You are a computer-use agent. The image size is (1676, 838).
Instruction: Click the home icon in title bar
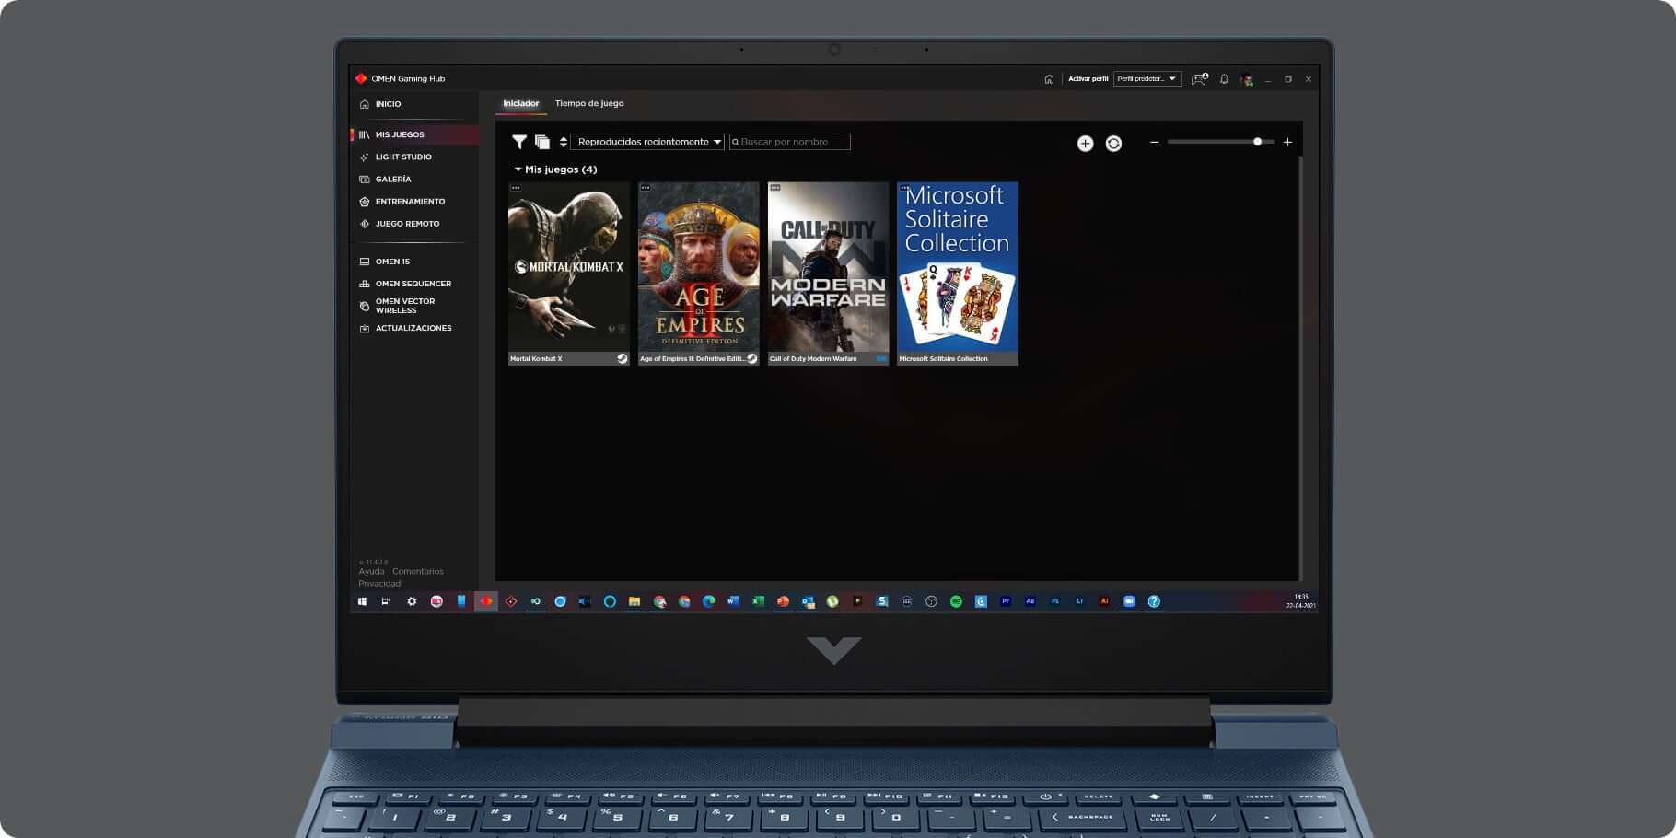(1049, 79)
